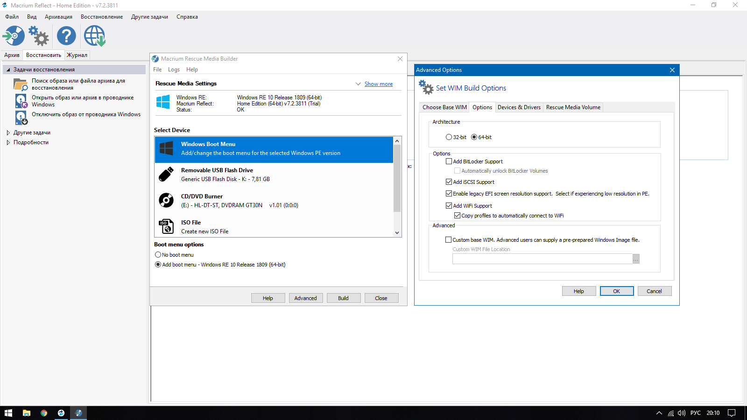
Task: Click the device list vertical scrollbar
Action: pos(397,177)
